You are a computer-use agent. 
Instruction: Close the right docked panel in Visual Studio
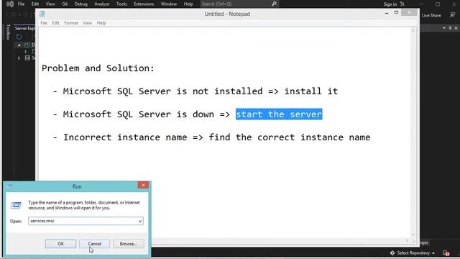456,28
